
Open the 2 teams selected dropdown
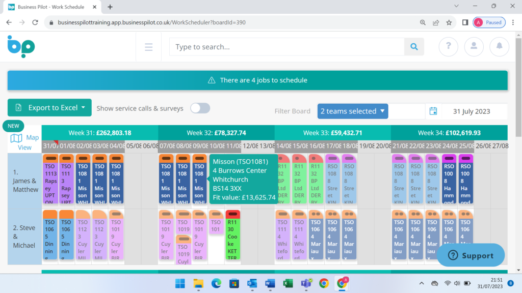353,111
